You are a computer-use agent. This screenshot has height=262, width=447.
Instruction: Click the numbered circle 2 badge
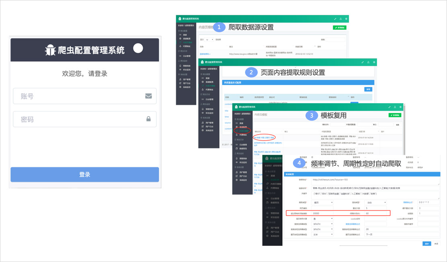(x=251, y=73)
